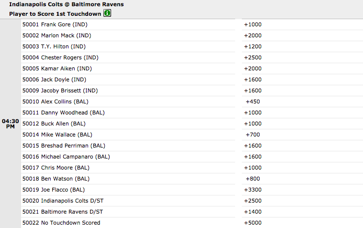Image resolution: width=363 pixels, height=228 pixels.
Task: Pick Alex Collins +450 odds
Action: coord(253,102)
